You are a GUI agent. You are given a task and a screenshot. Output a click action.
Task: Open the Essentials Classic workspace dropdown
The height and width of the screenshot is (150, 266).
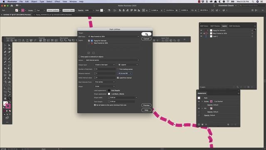click(x=227, y=5)
